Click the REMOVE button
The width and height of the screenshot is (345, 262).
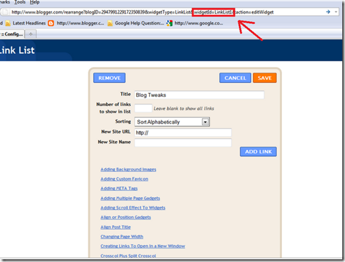(110, 78)
